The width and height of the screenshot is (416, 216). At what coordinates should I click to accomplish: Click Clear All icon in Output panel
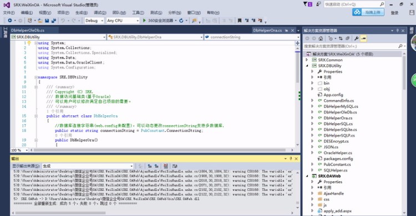[166, 166]
